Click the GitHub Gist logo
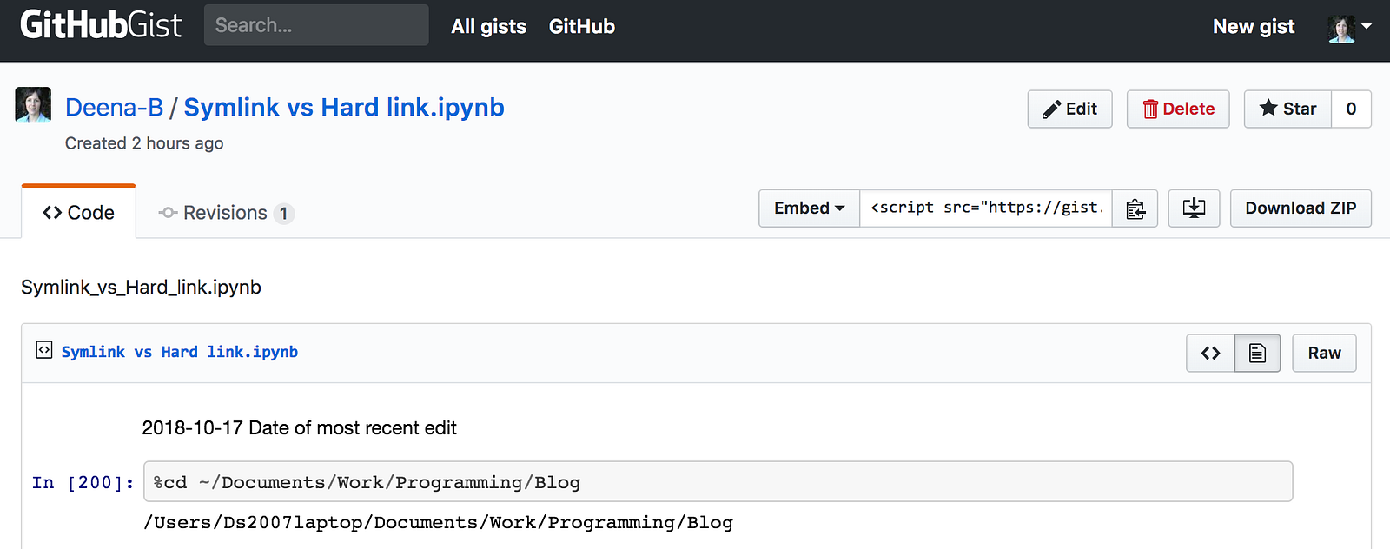This screenshot has height=549, width=1390. point(101,25)
